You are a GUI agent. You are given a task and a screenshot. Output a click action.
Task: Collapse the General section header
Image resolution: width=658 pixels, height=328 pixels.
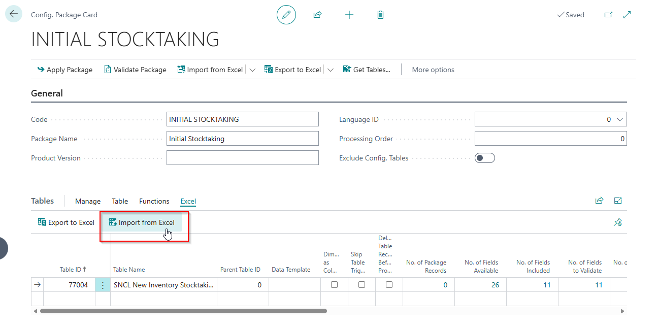coord(47,93)
